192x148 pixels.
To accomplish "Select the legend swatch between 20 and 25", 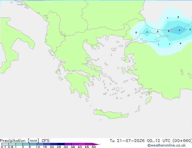I will (54, 144).
